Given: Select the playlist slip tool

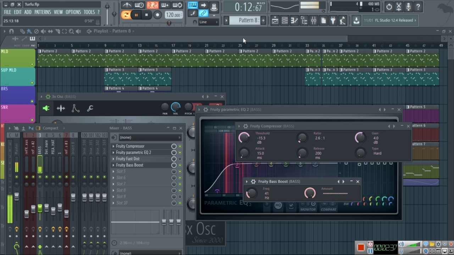Looking at the screenshot, I should [x=50, y=31].
